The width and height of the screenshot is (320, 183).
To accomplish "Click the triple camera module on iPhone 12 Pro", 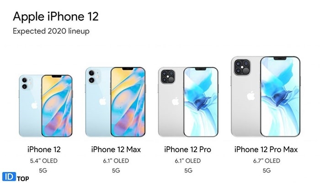I will coord(168,76).
